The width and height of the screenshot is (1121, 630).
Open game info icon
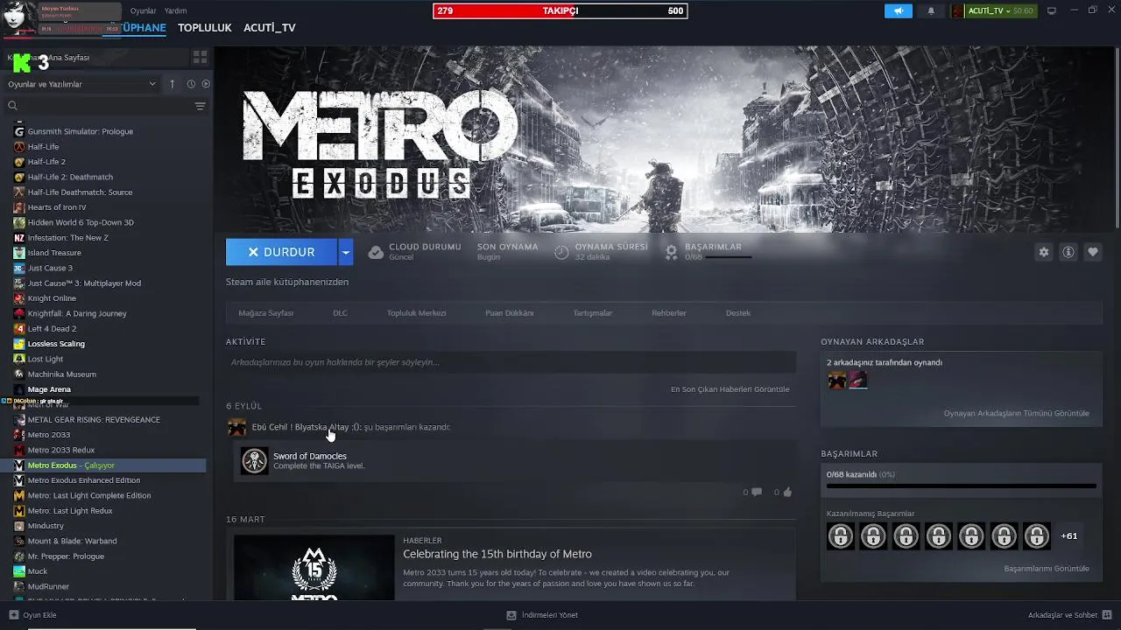[1068, 252]
